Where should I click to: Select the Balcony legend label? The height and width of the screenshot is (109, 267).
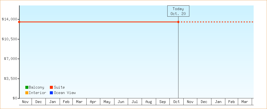pos(36,87)
